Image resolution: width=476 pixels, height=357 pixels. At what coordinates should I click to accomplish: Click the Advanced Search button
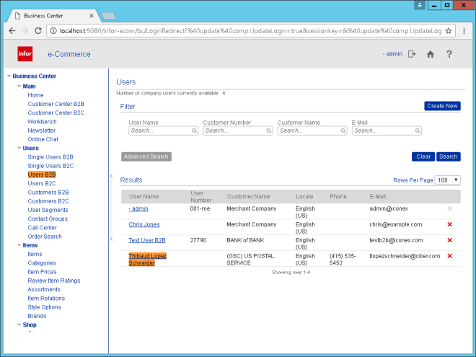pos(146,157)
